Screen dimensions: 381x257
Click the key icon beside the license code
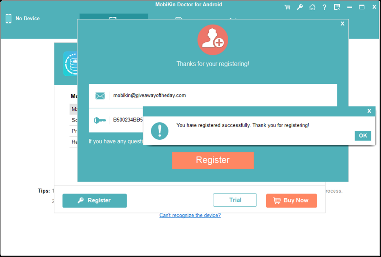pos(100,121)
